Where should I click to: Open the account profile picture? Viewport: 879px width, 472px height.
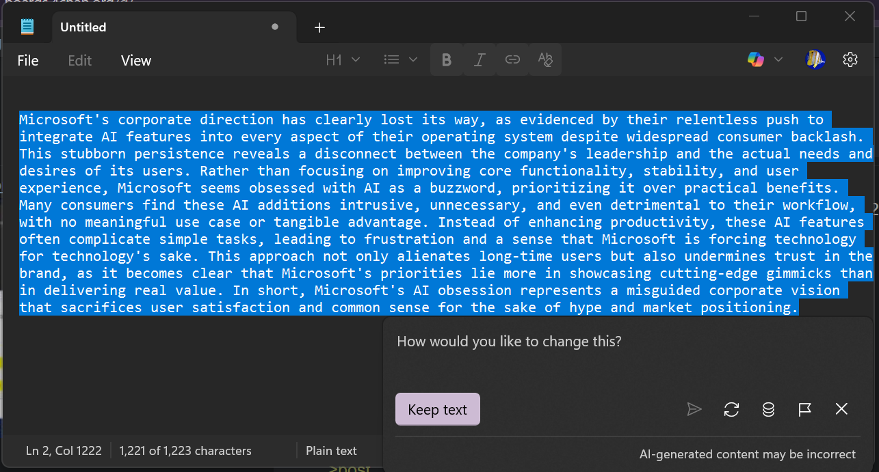815,60
